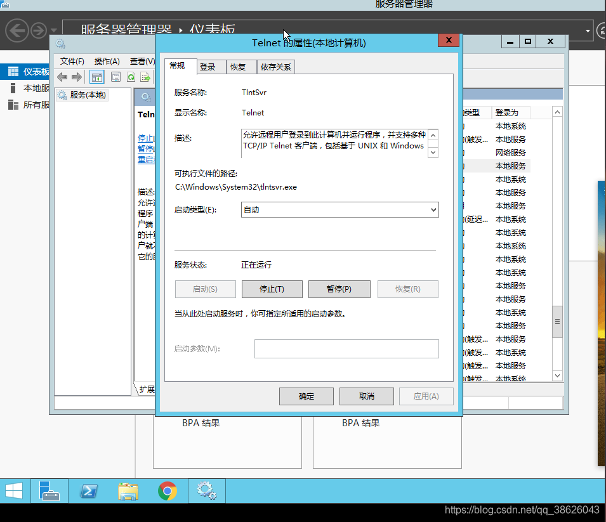This screenshot has height=522, width=606.
Task: Open Server Manager from the taskbar
Action: point(49,491)
